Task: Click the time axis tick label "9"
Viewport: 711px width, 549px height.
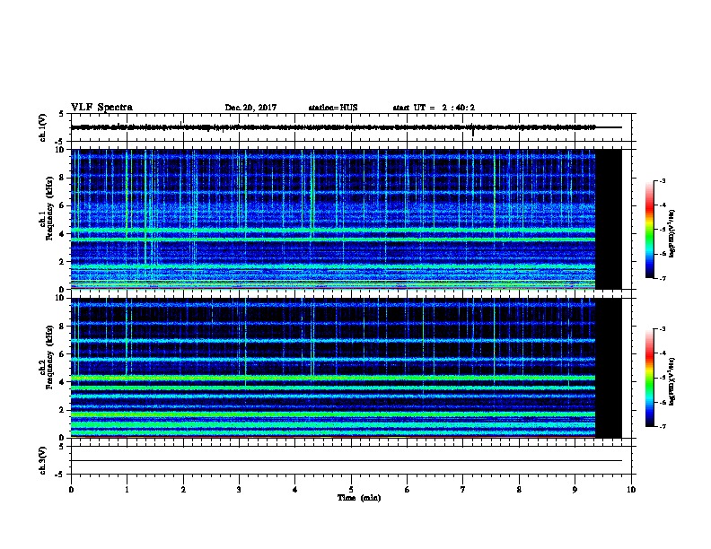Action: tap(575, 490)
